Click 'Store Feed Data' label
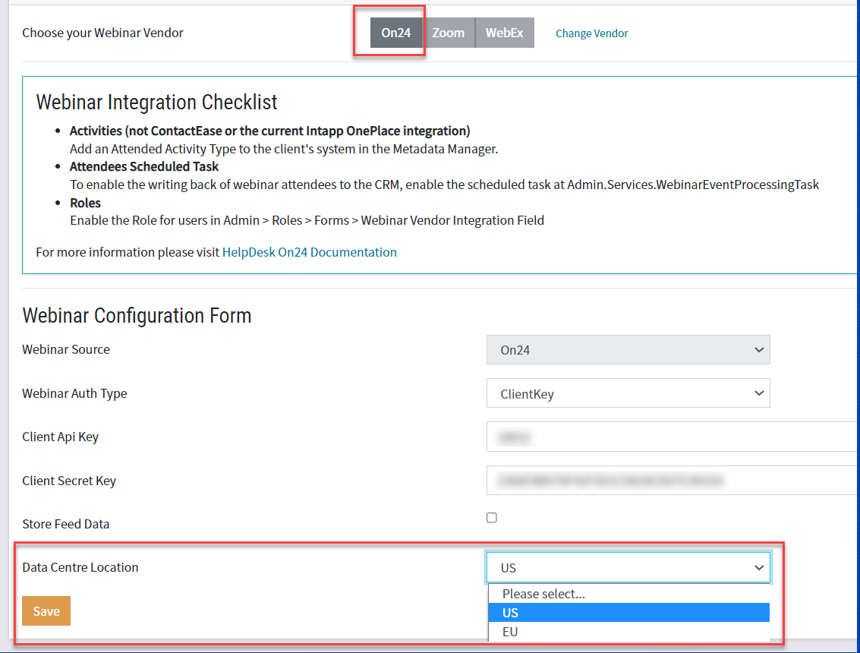 (66, 524)
